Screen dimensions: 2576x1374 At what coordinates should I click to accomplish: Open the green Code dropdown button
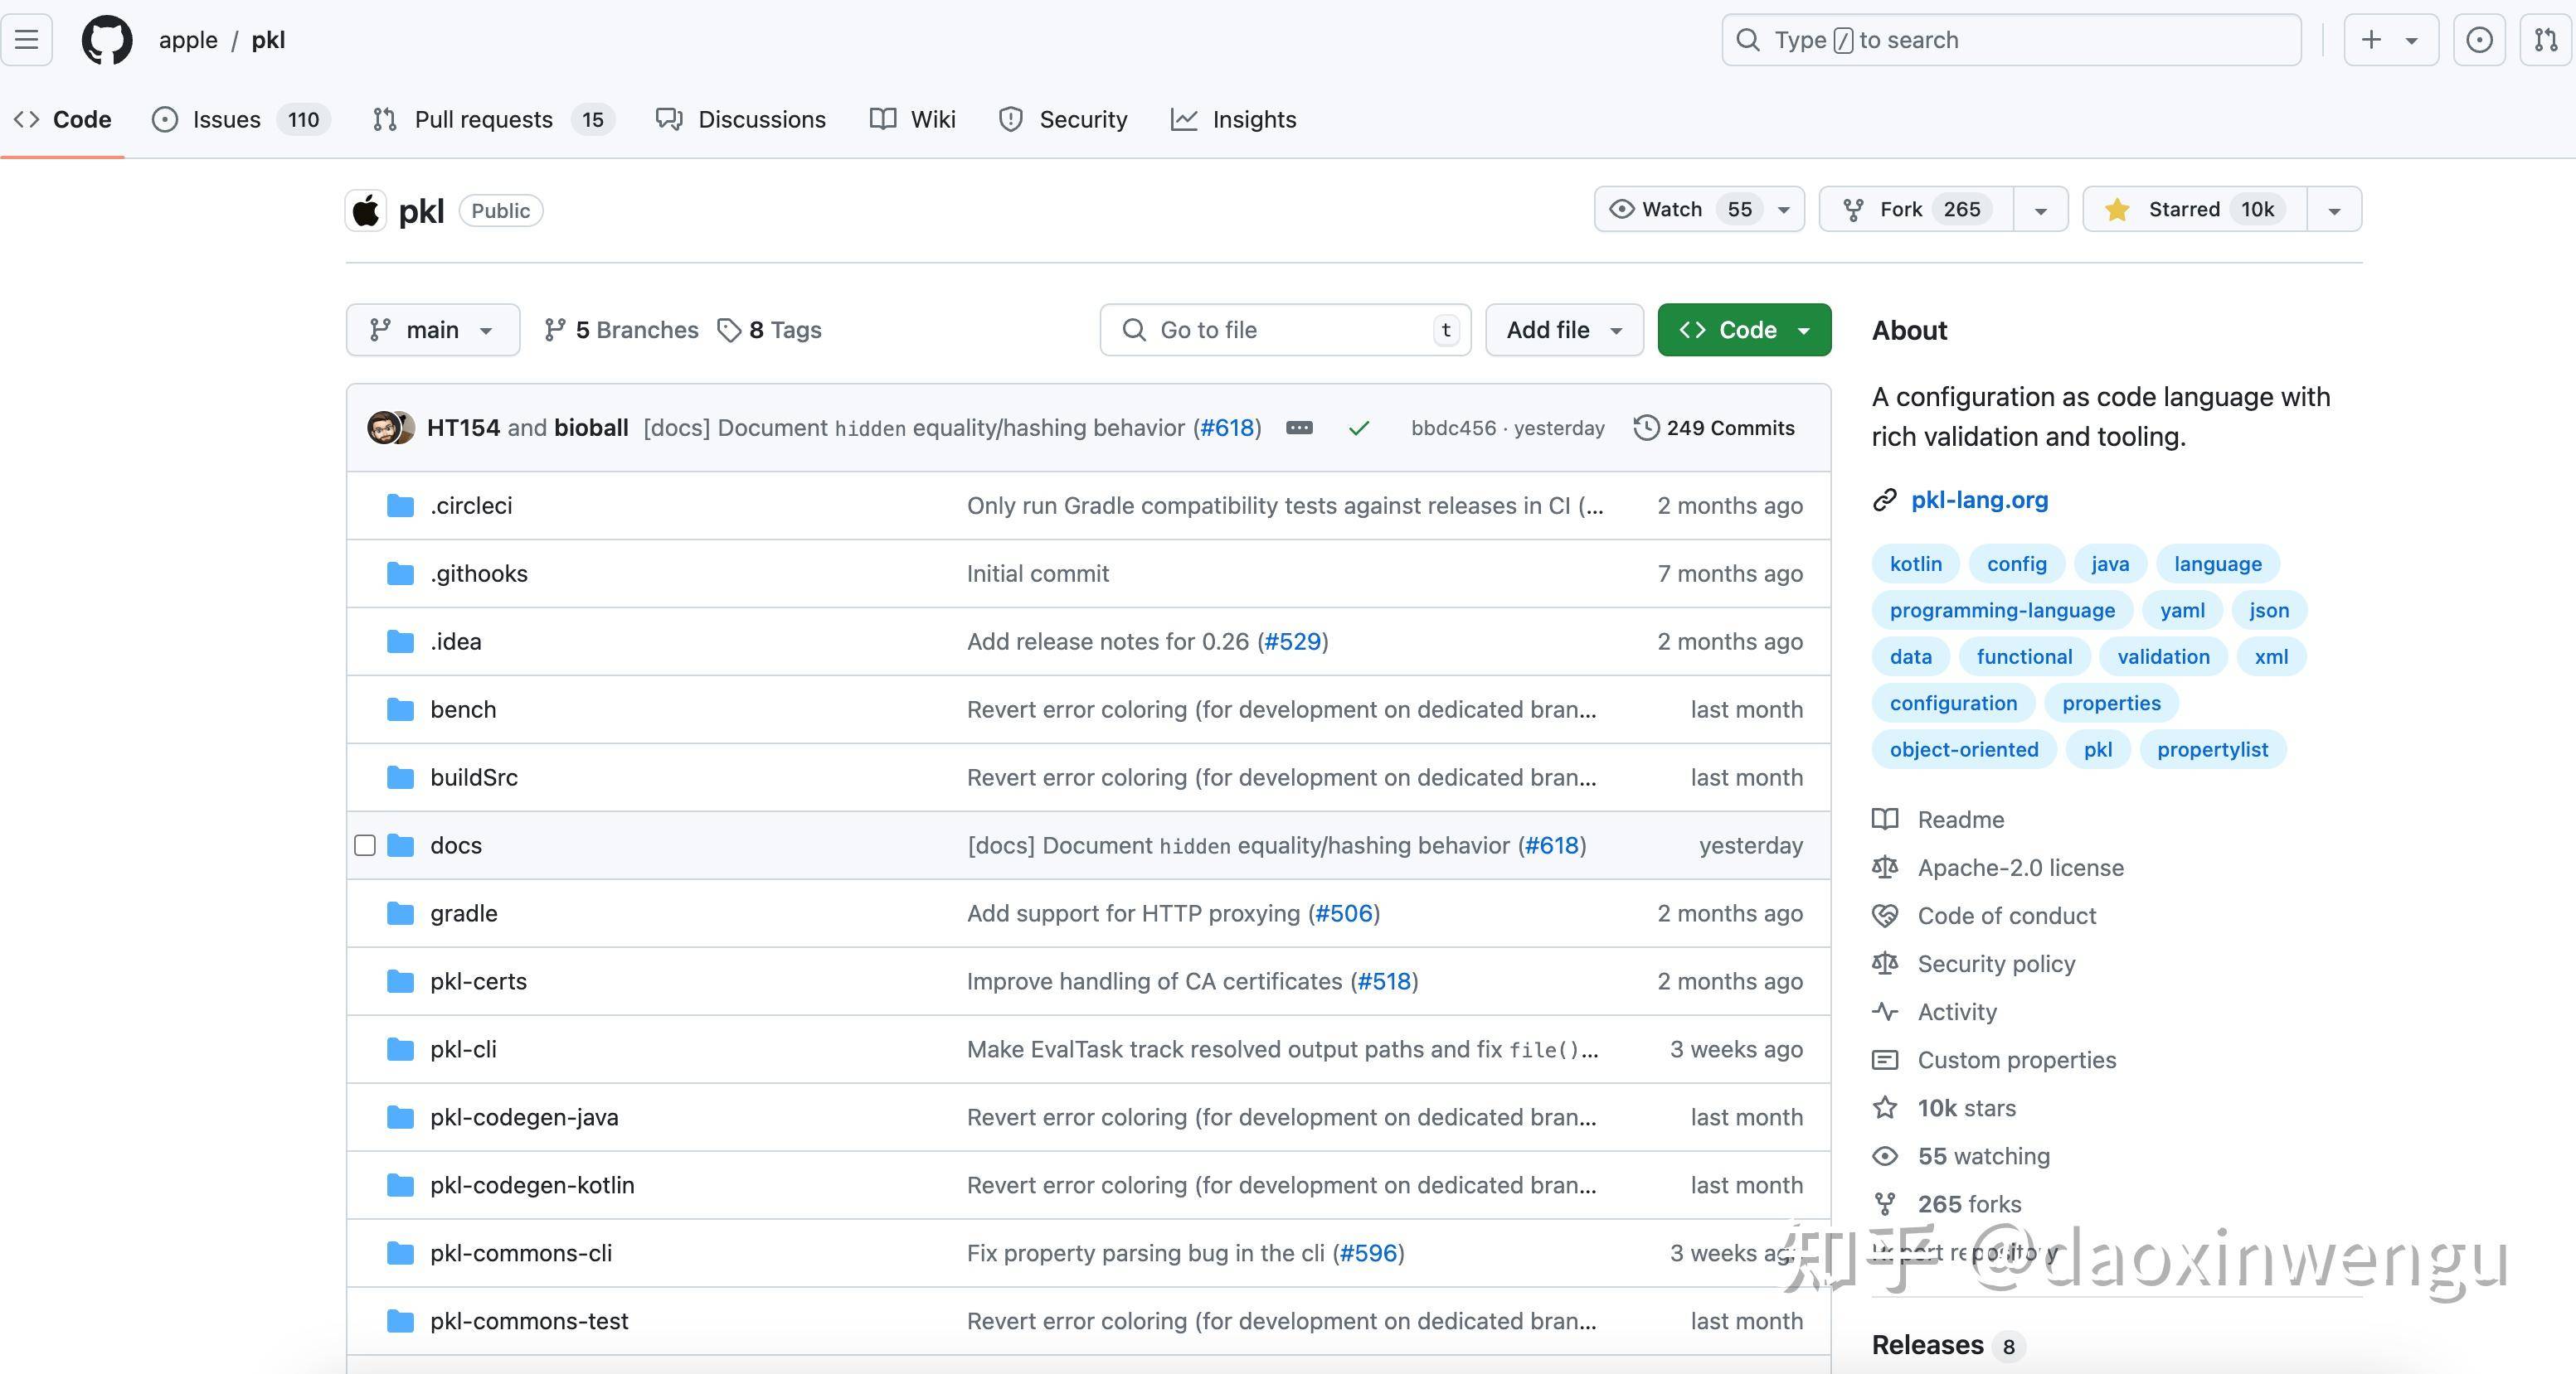[x=1744, y=330]
